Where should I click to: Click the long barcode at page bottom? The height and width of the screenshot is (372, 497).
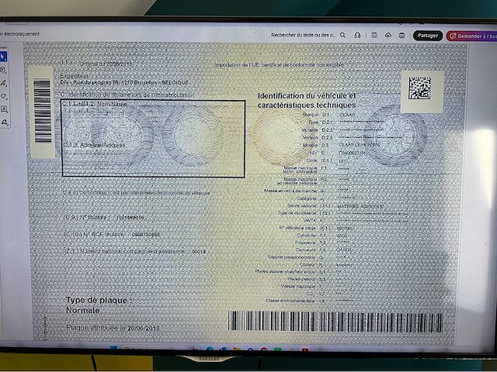pos(335,322)
